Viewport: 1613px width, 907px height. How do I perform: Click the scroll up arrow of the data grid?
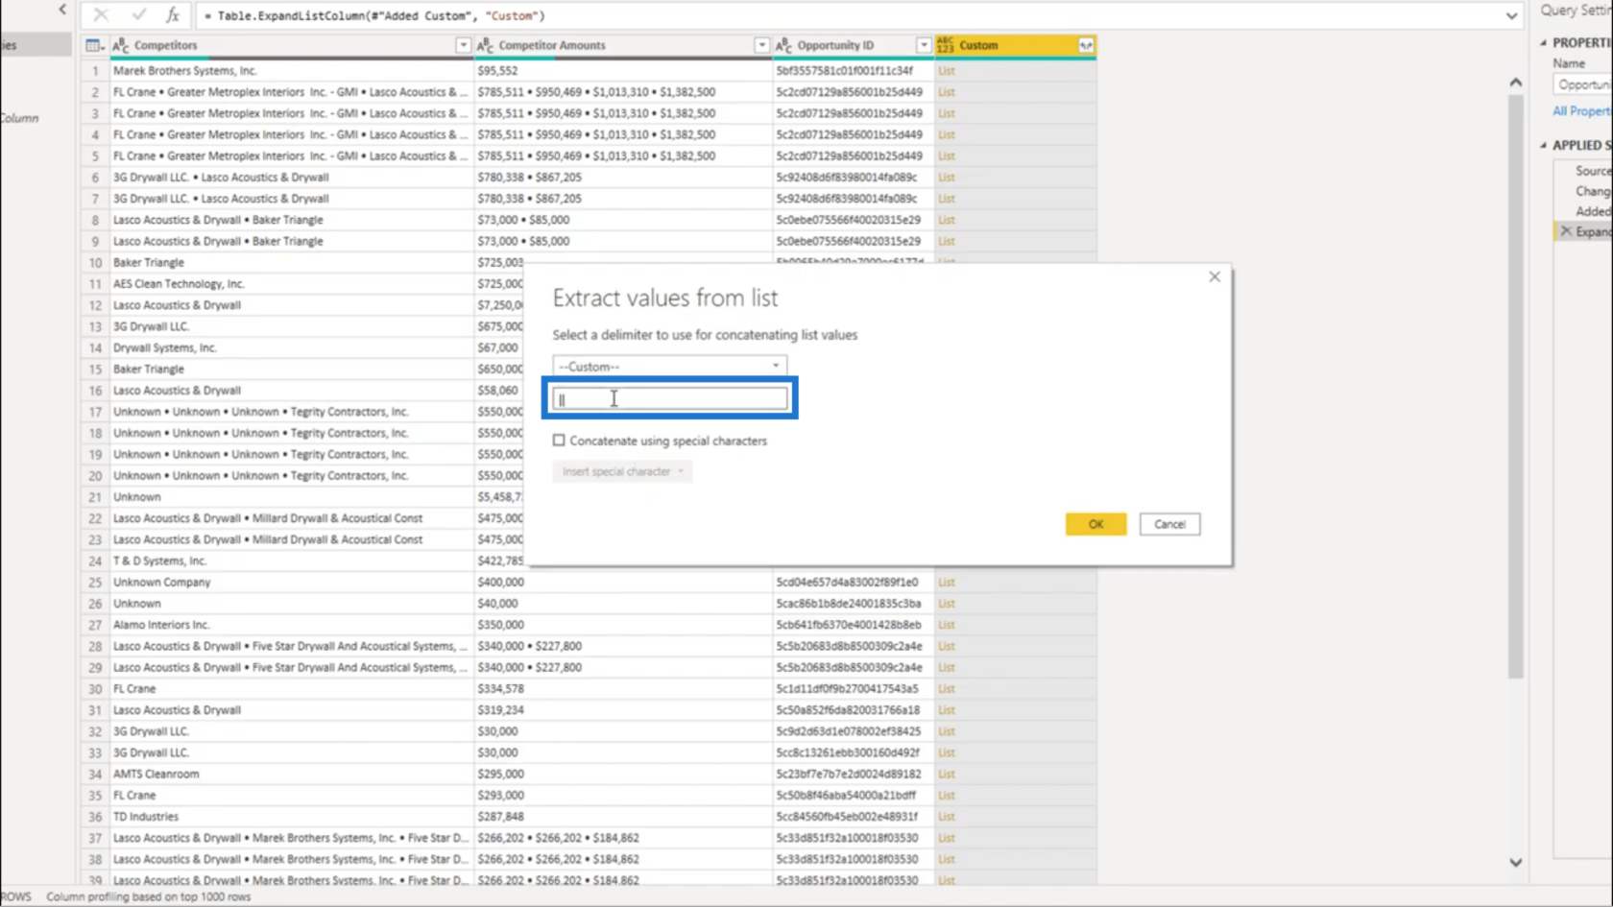[1515, 83]
